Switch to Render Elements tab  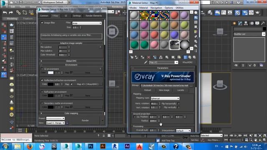click(93, 16)
